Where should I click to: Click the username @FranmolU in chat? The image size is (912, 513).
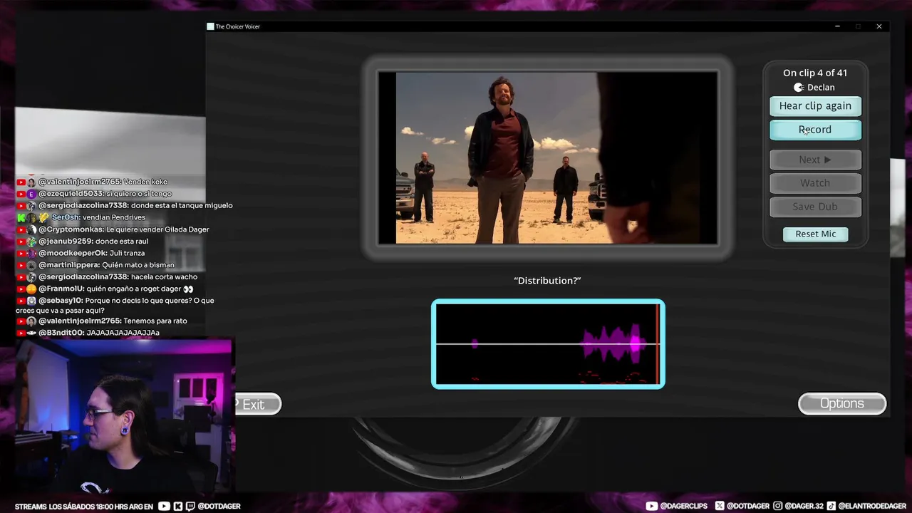61,289
